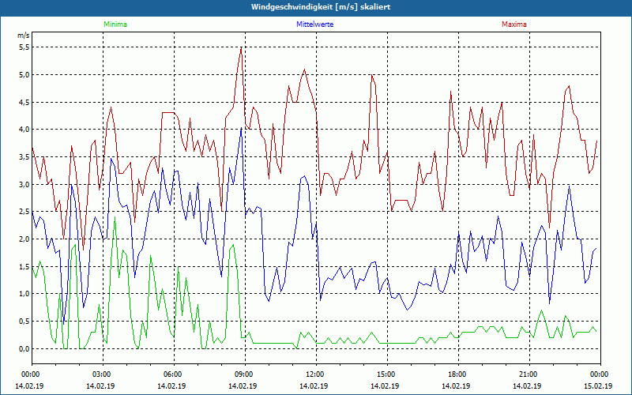The image size is (632, 395).
Task: Click the 03:00 time axis label
Action: click(100, 374)
